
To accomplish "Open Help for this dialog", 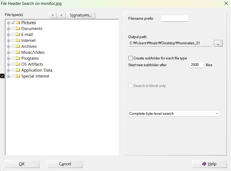I will tap(209, 164).
